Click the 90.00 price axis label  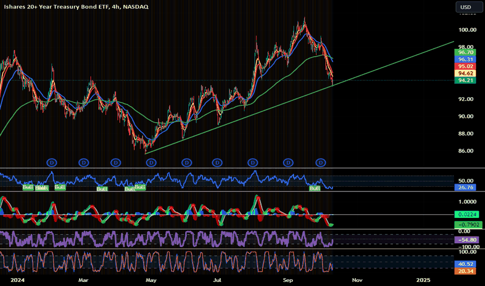click(466, 116)
